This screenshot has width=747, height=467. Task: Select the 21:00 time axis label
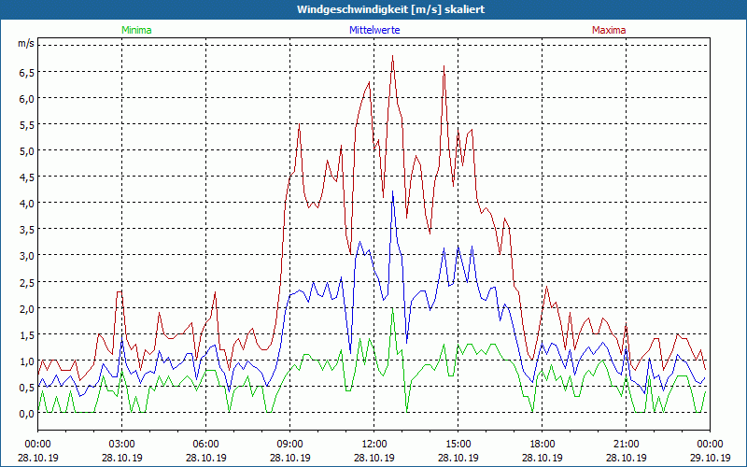tap(627, 444)
